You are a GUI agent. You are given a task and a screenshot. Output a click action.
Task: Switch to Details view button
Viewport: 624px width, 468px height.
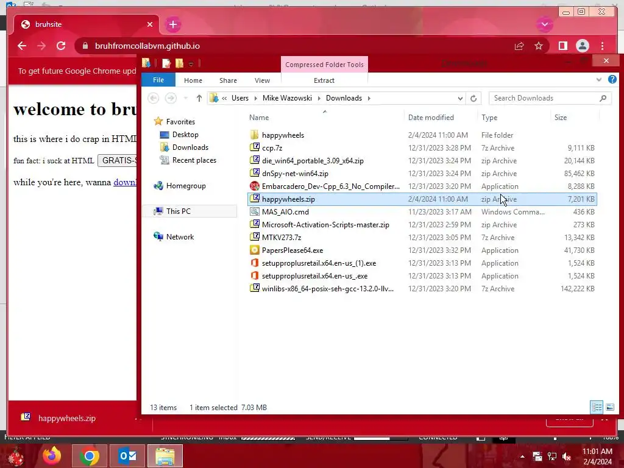click(x=597, y=407)
